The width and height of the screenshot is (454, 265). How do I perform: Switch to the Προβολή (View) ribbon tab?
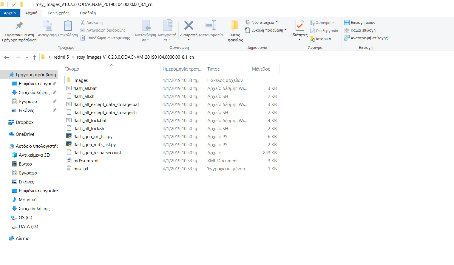click(x=88, y=13)
